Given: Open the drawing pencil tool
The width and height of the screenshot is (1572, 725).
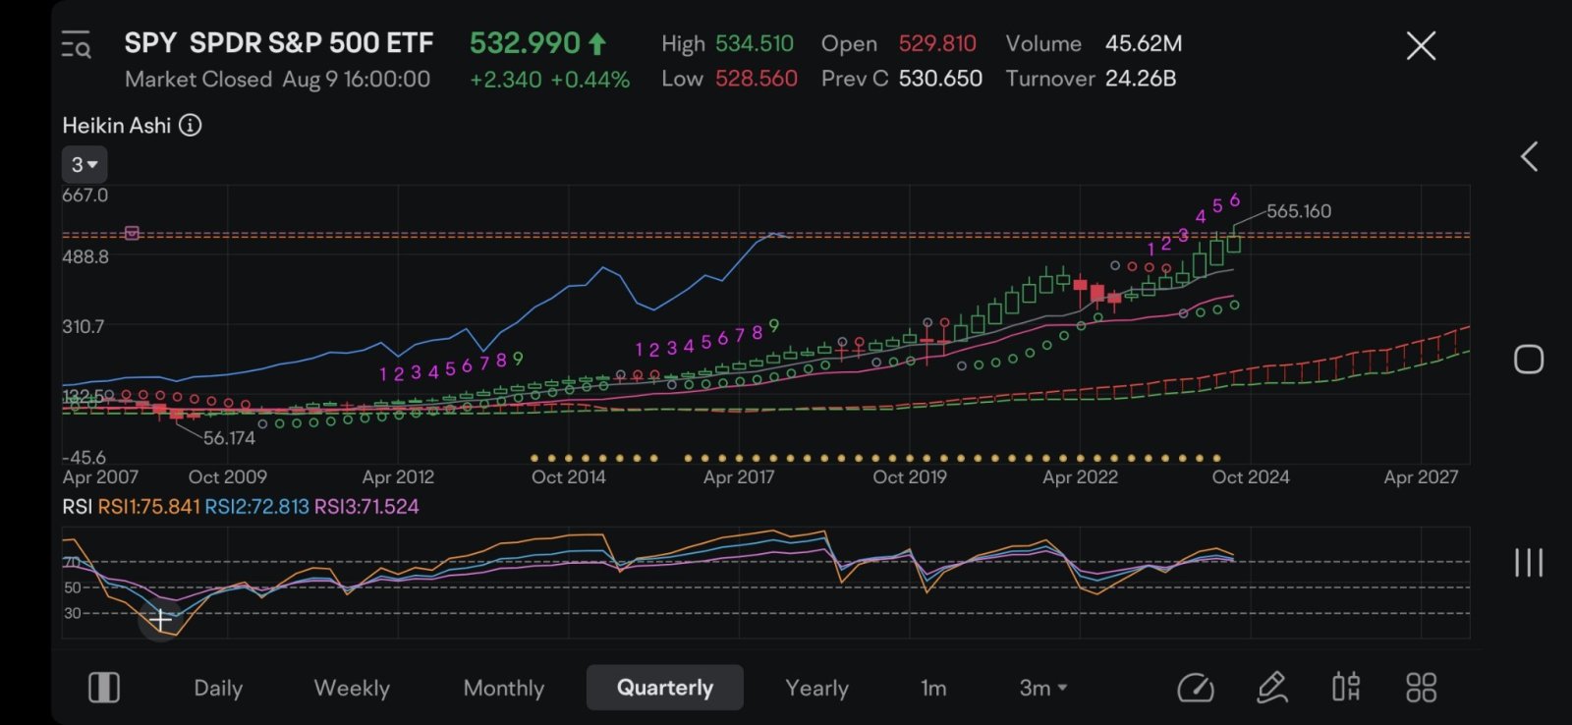Looking at the screenshot, I should point(1272,688).
